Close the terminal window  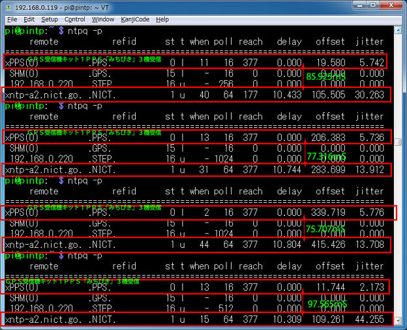(391, 5)
